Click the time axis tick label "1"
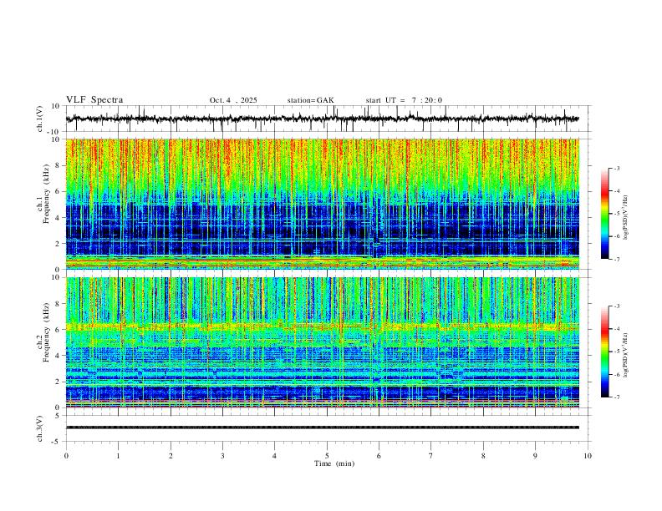 [118, 456]
